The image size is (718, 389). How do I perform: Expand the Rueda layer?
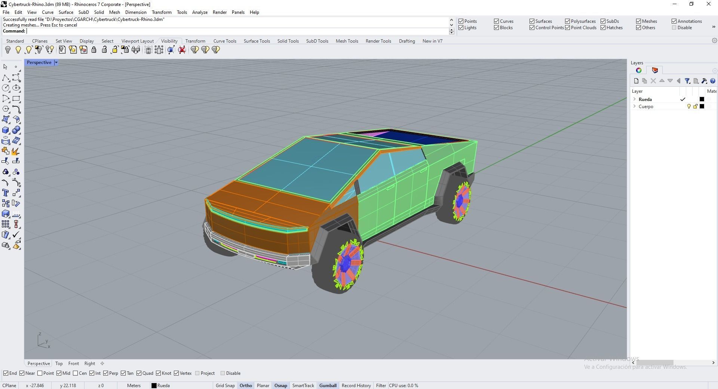click(635, 99)
